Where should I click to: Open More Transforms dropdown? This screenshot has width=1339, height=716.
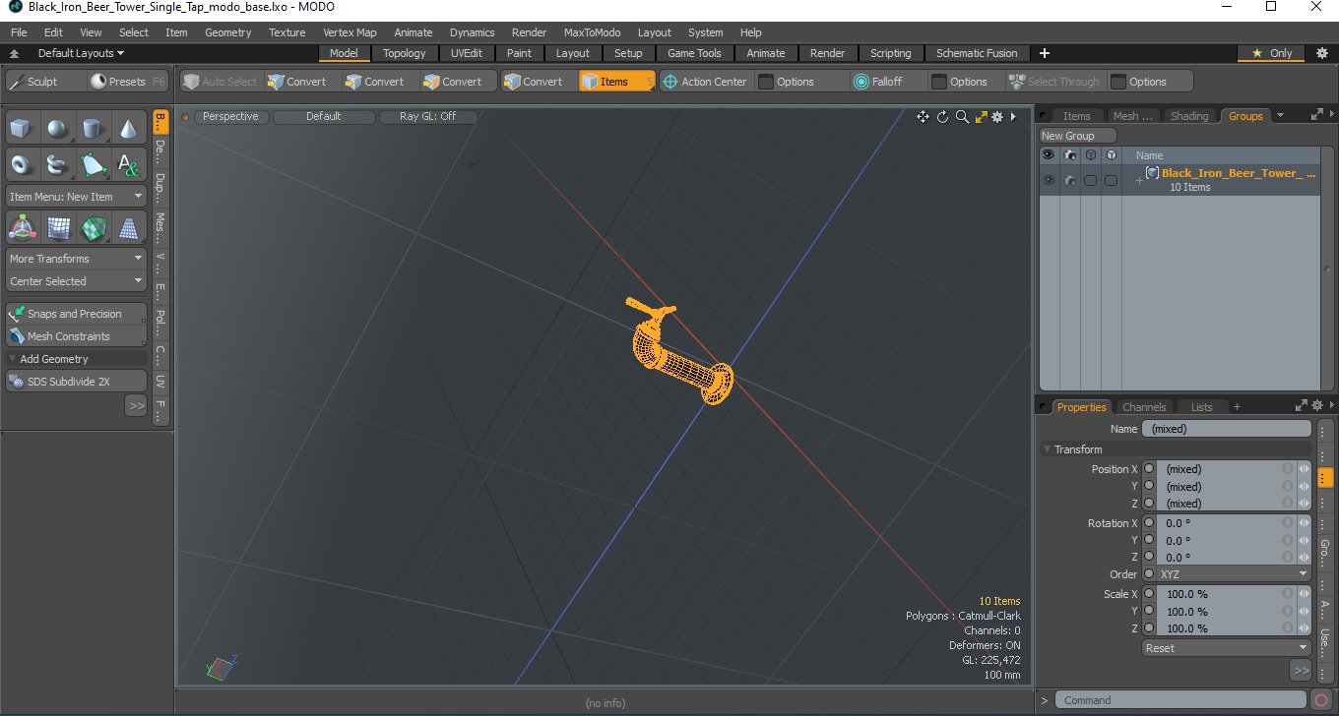coord(77,259)
